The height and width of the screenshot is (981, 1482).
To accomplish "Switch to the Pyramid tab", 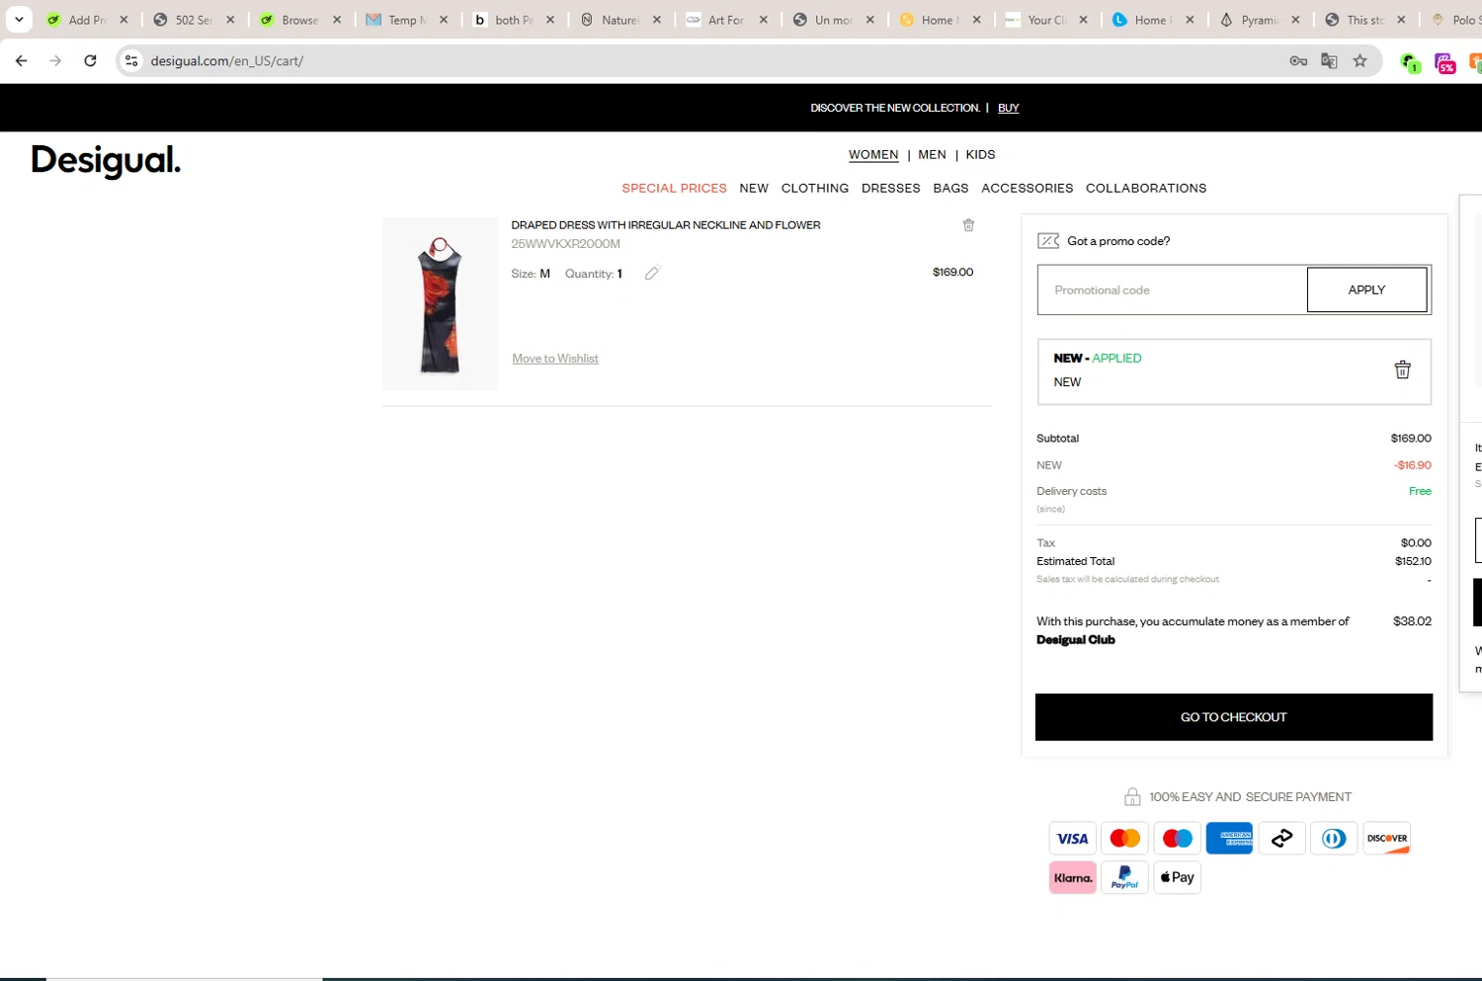I will (x=1260, y=20).
